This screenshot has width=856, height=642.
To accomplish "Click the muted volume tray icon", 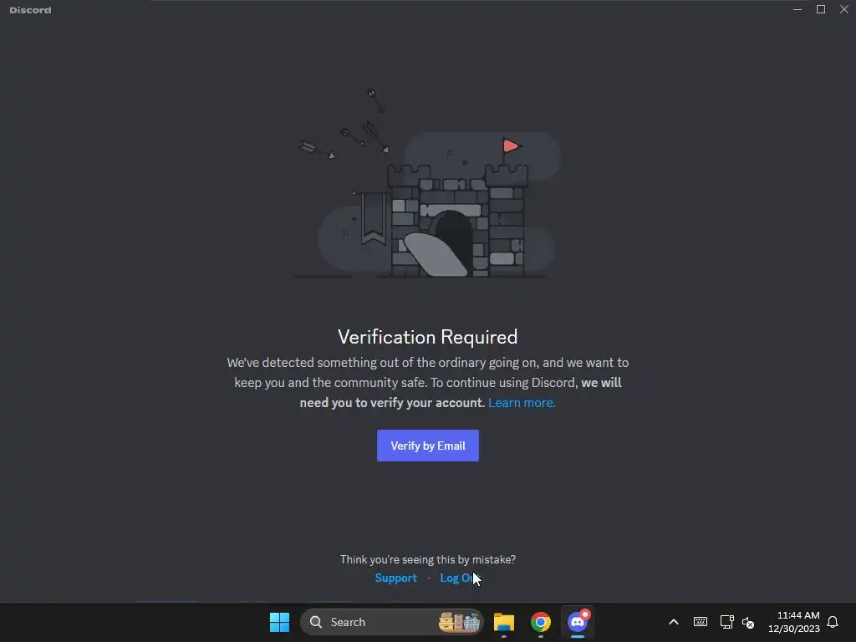I will tap(748, 622).
